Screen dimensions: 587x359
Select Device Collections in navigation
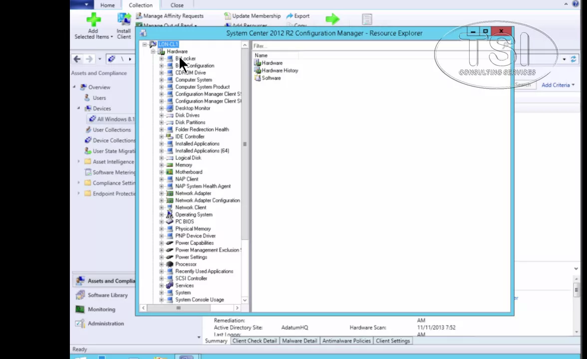click(x=114, y=140)
